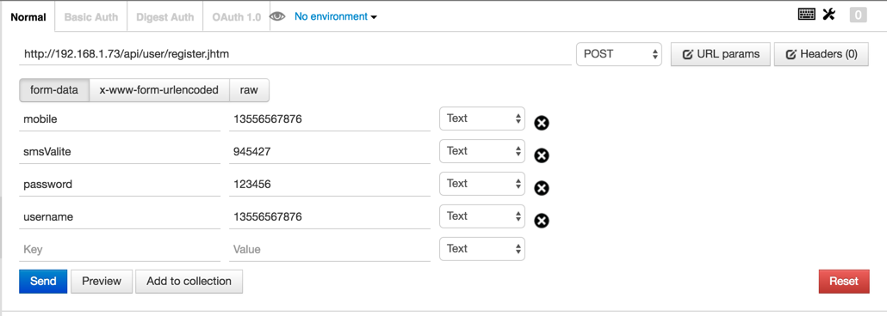Click the notification counter badge showing 0
The image size is (887, 316).
point(858,15)
